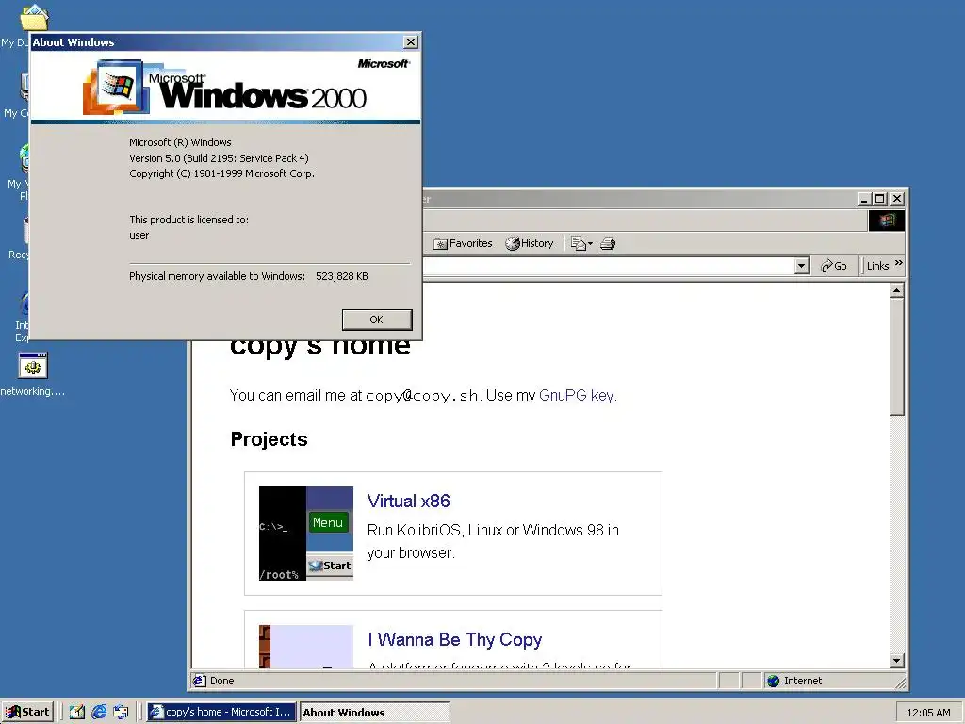The height and width of the screenshot is (724, 965).
Task: Expand the address bar dropdown arrow
Action: coord(801,266)
